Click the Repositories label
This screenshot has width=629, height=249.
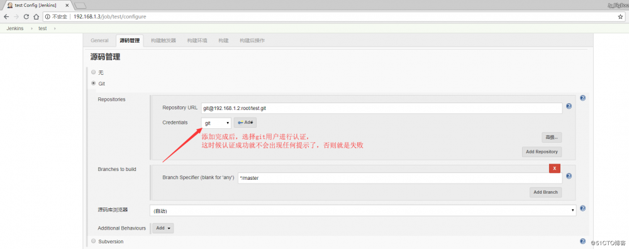pos(111,99)
